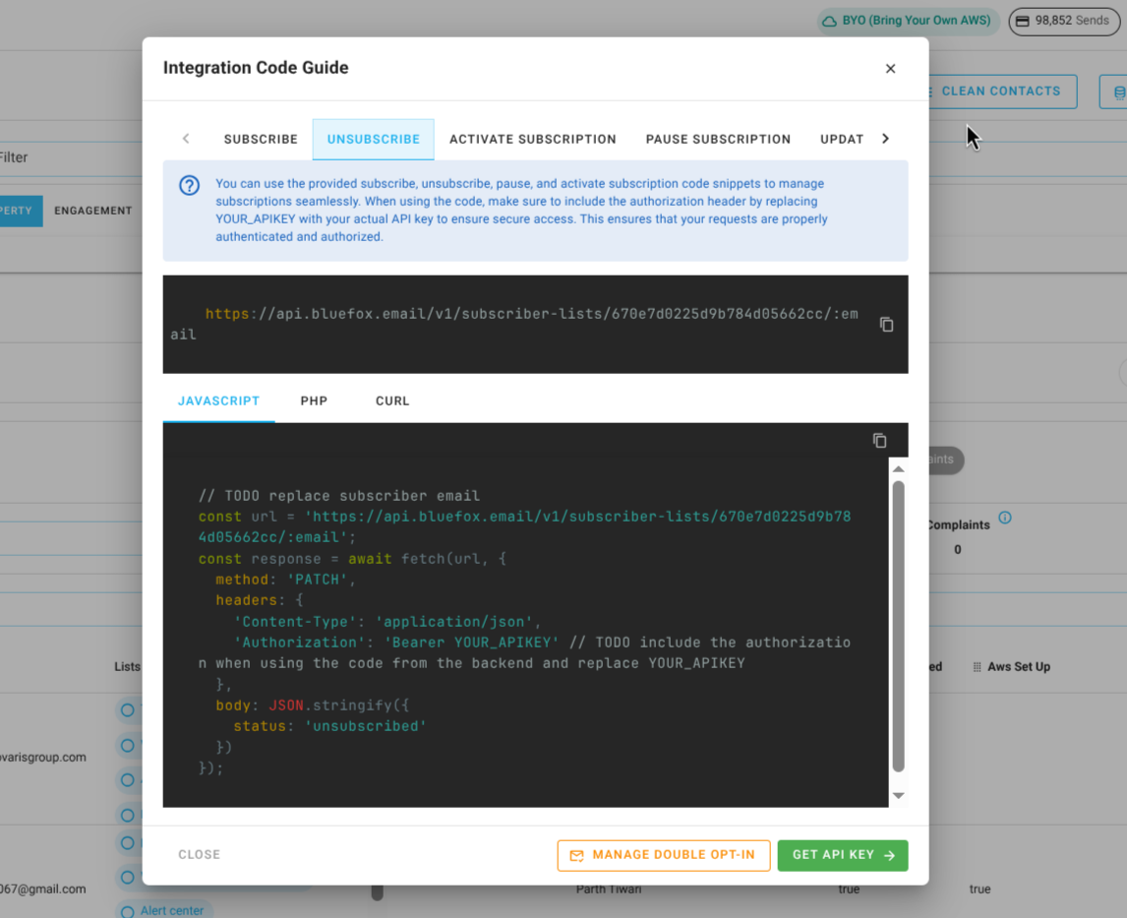Select the Unsubscribe tab
The width and height of the screenshot is (1127, 918).
[373, 139]
